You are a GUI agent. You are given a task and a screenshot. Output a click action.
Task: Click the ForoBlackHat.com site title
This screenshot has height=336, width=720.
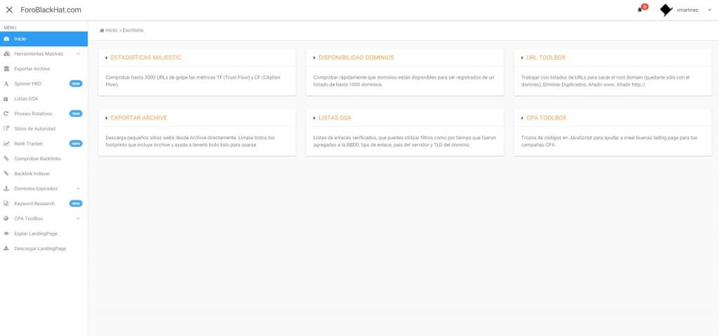point(51,10)
